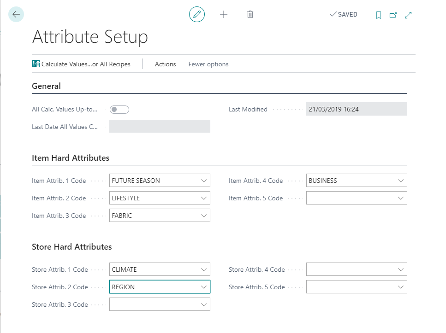Viewport: 446px width, 333px height.
Task: Click the bookmark icon
Action: [379, 15]
